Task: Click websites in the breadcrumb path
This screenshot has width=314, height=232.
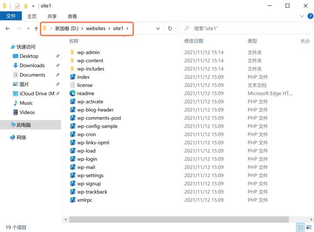Action: pyautogui.click(x=96, y=28)
